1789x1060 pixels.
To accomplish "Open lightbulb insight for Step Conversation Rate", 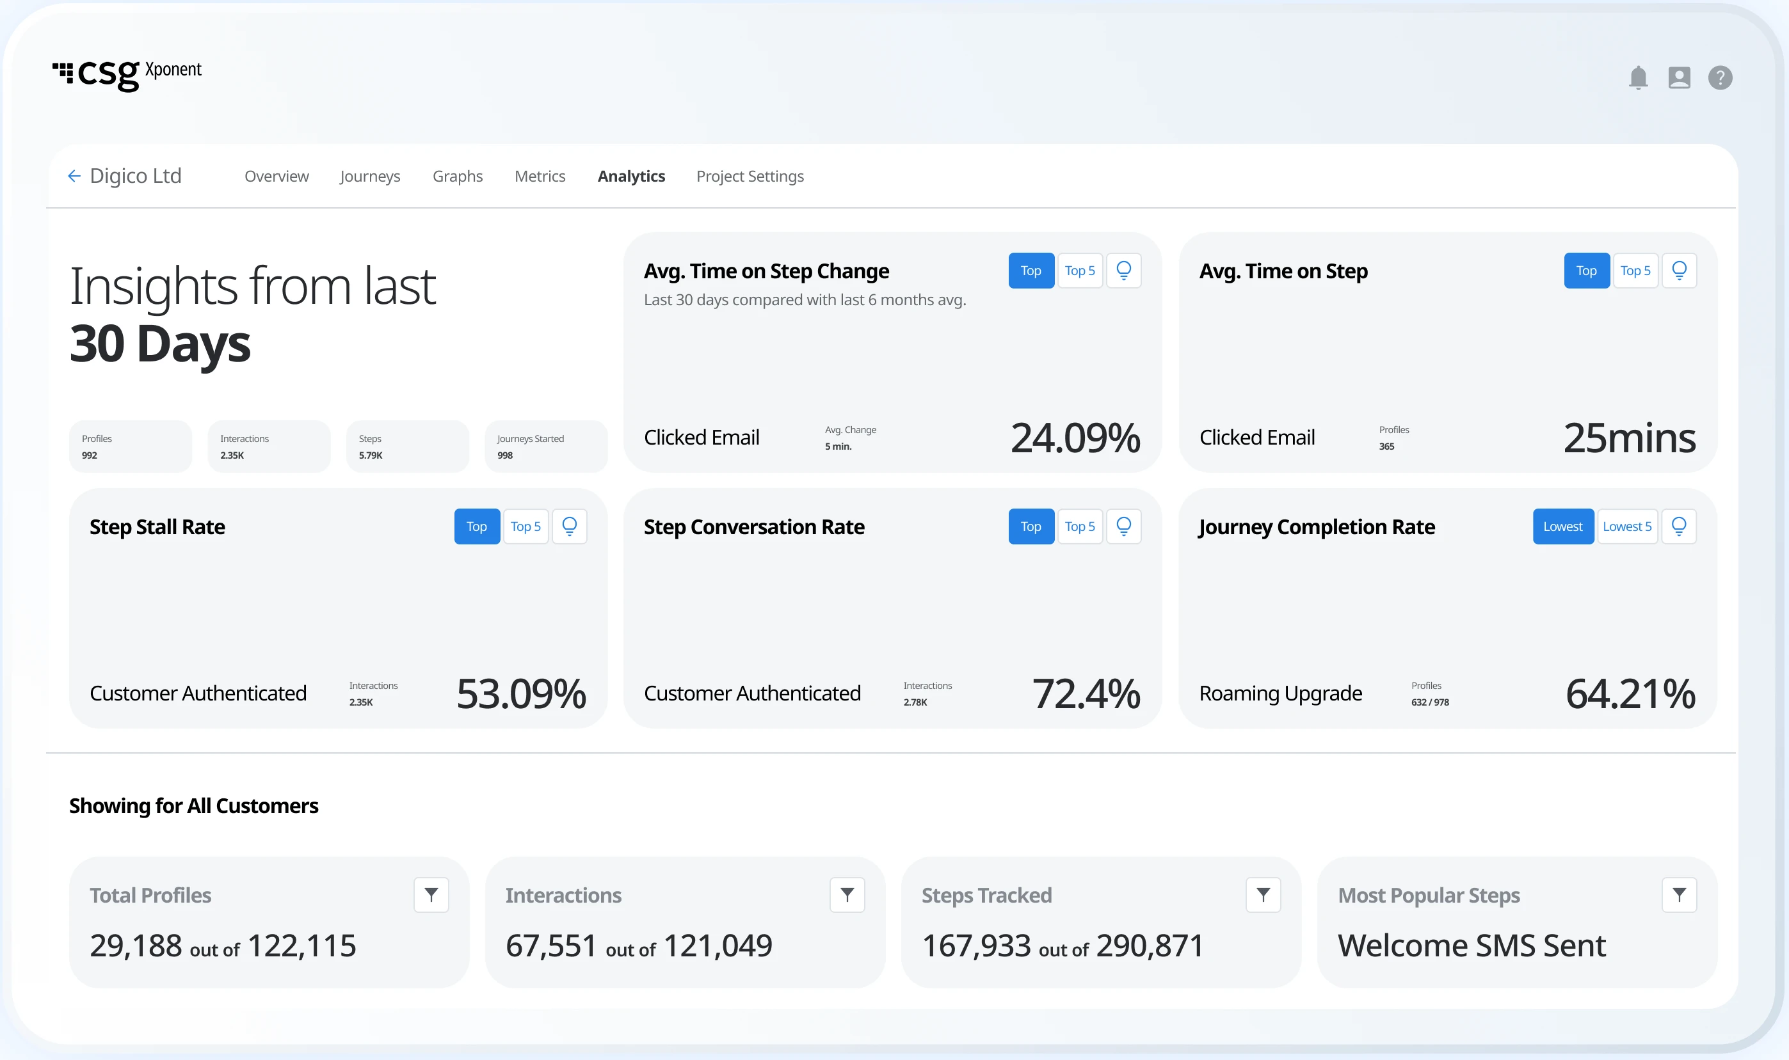I will tap(1123, 526).
